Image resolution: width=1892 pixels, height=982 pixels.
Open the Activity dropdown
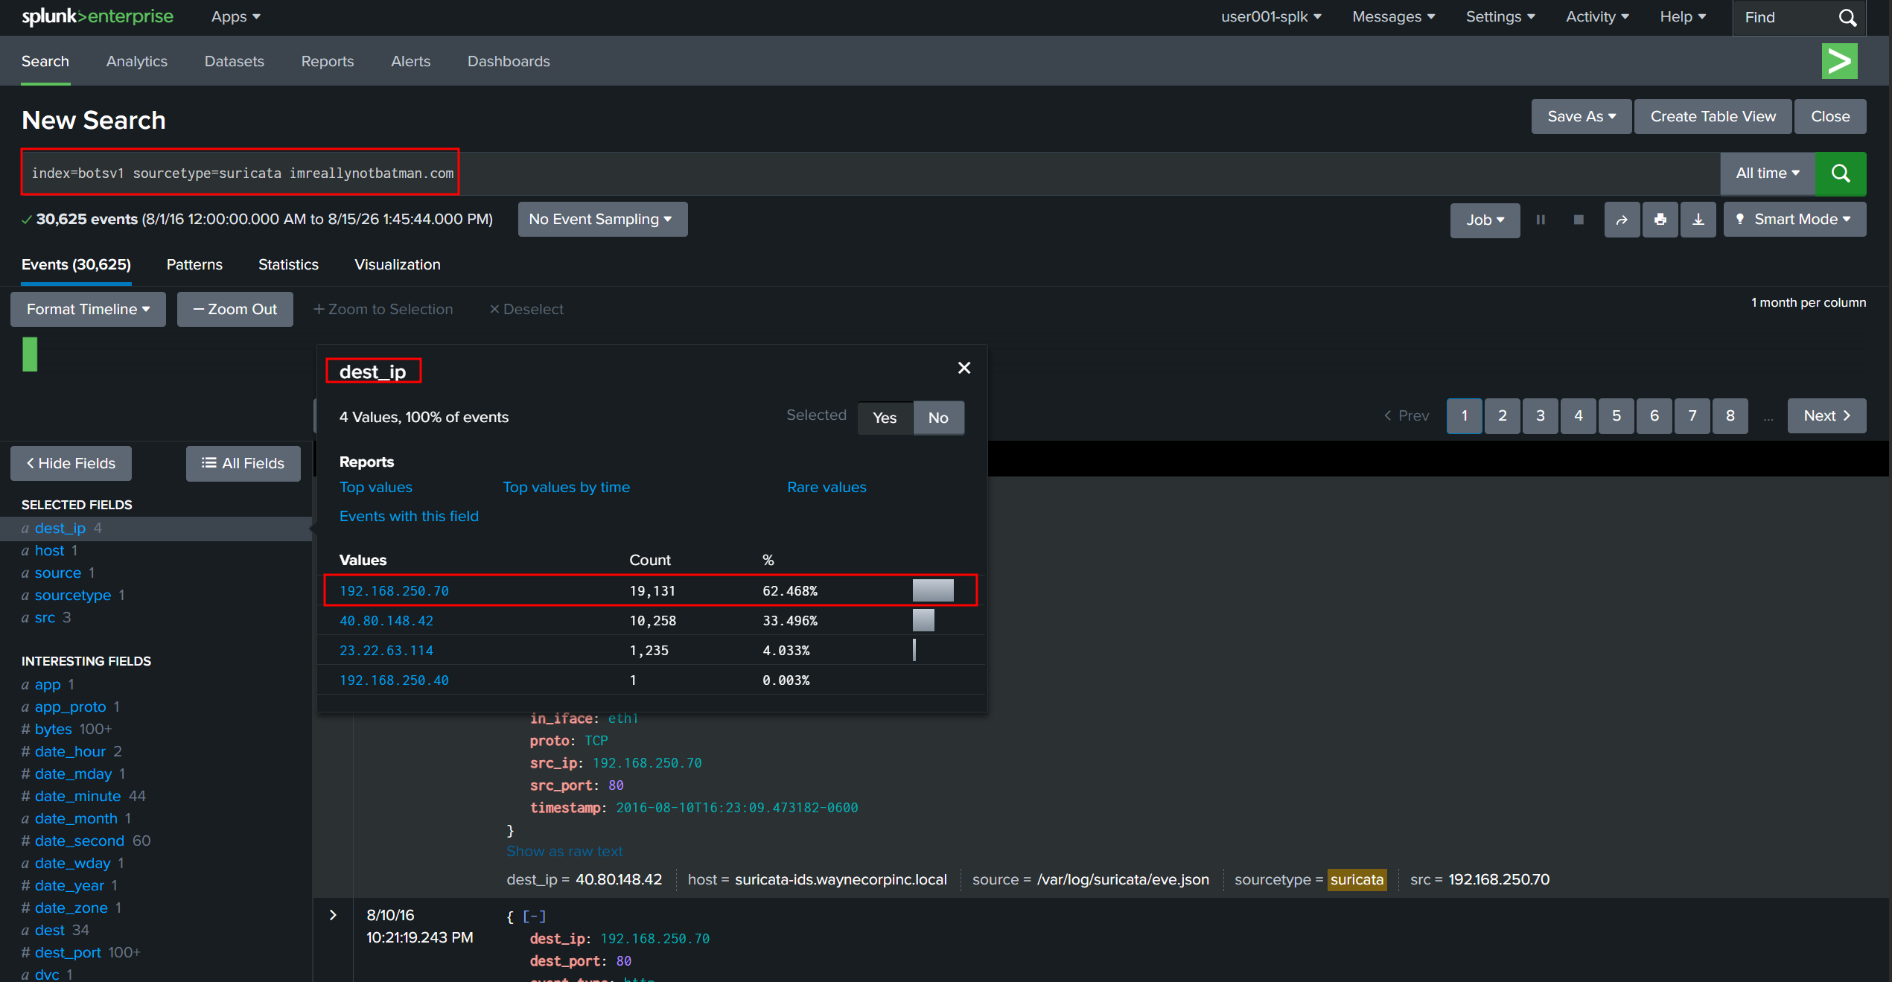(1597, 16)
